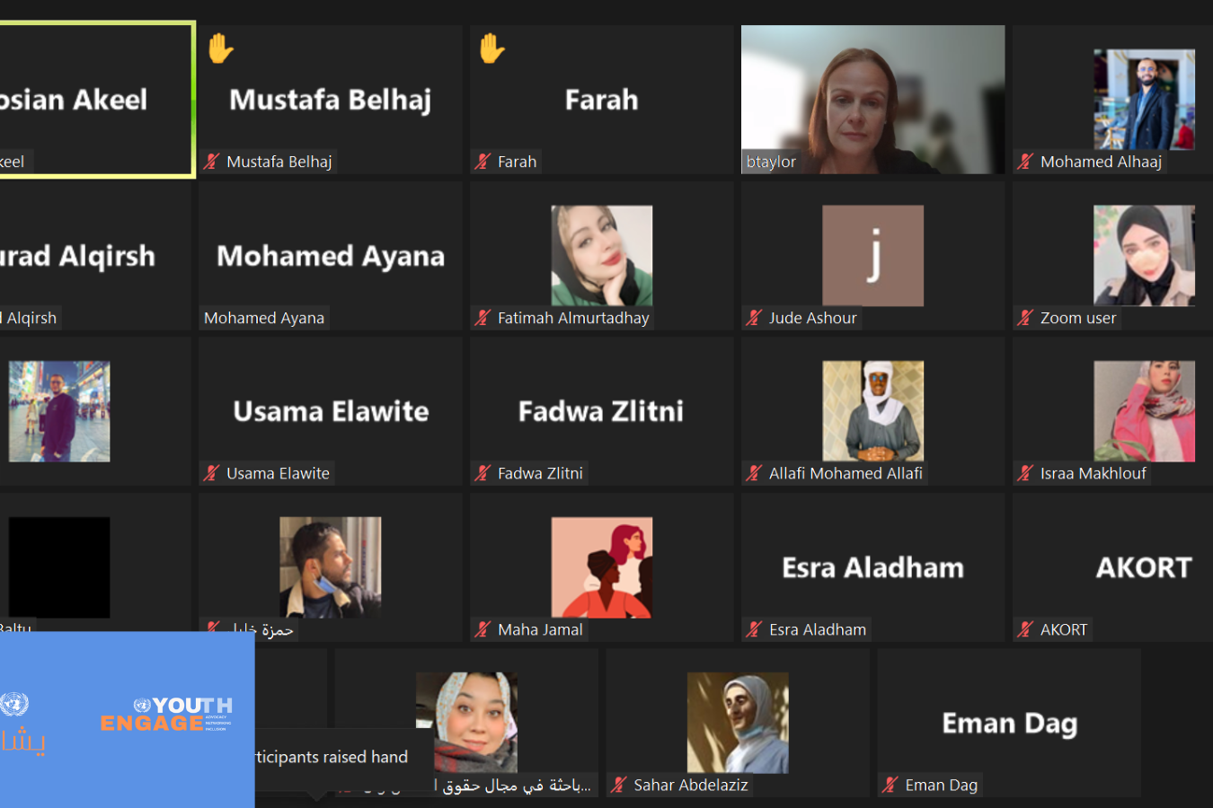Screen dimensions: 1213x808
Task: Click the raised hand icon on Mustafa Belhaj
Action: (x=220, y=48)
